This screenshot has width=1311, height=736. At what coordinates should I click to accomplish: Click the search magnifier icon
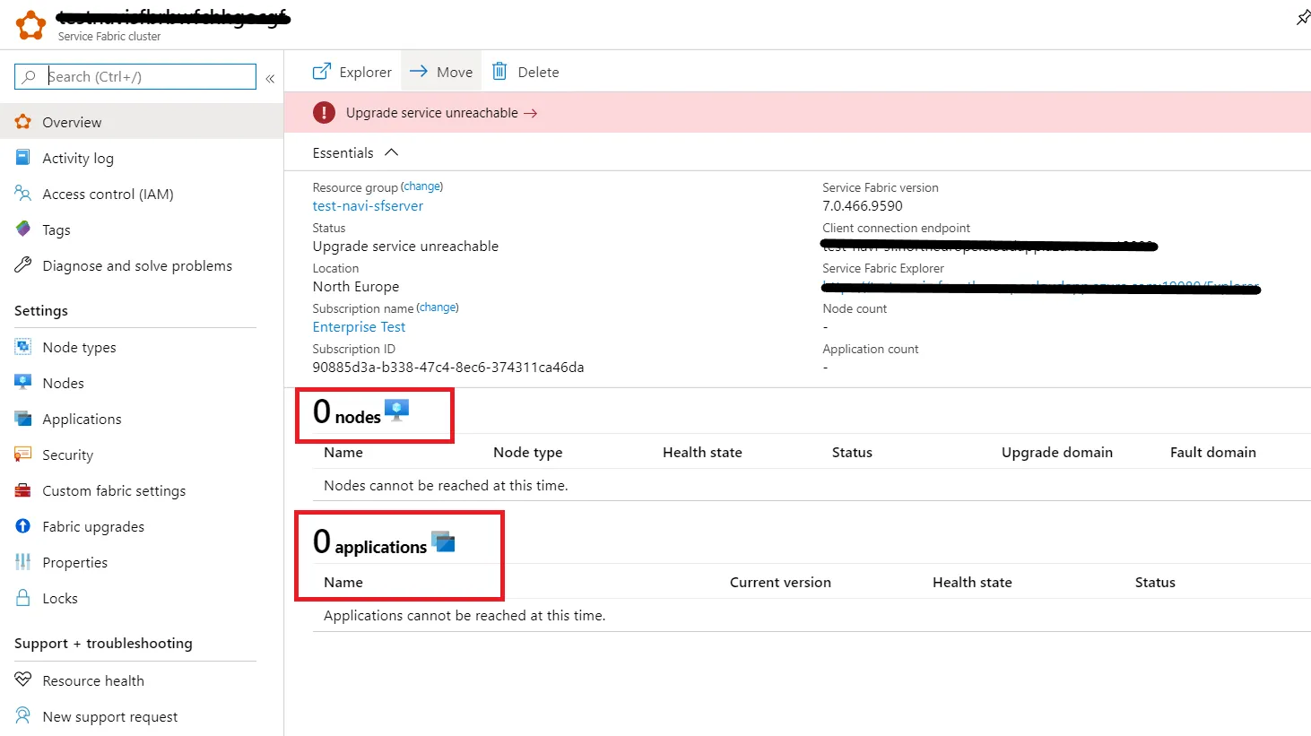pos(30,77)
